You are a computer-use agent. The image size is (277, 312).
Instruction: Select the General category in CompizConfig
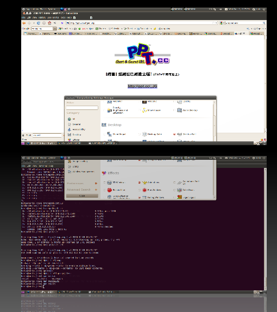tap(74, 125)
